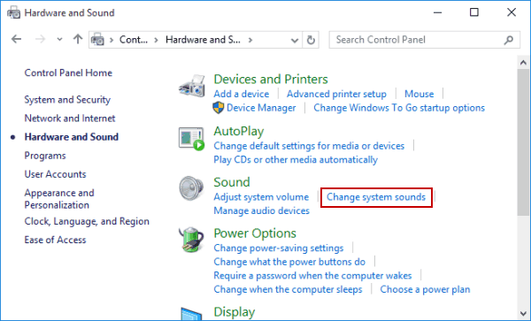Click the Sound speaker icon
Image resolution: width=531 pixels, height=321 pixels.
(x=192, y=188)
